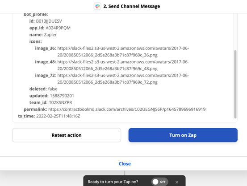Click the image_36 URL value
247x186 pixels.
point(123,52)
